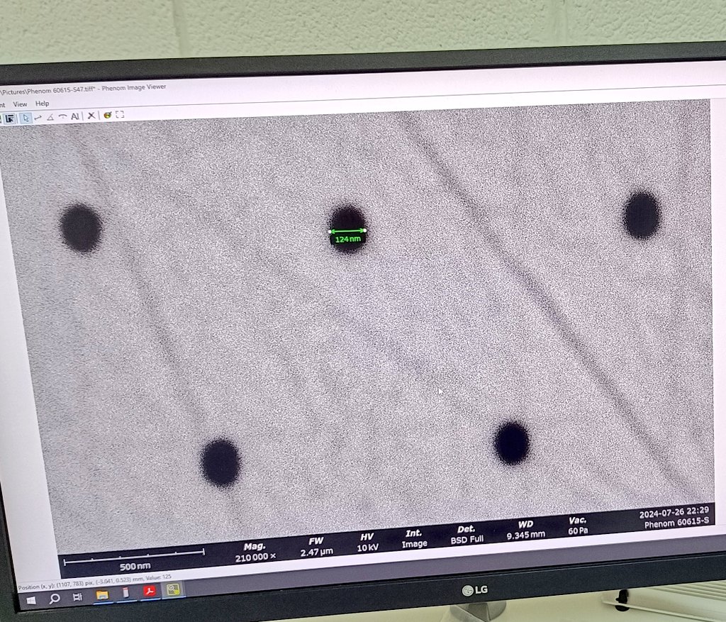Click the Phenom 60615-S device label
The height and width of the screenshot is (622, 726).
coord(676,523)
